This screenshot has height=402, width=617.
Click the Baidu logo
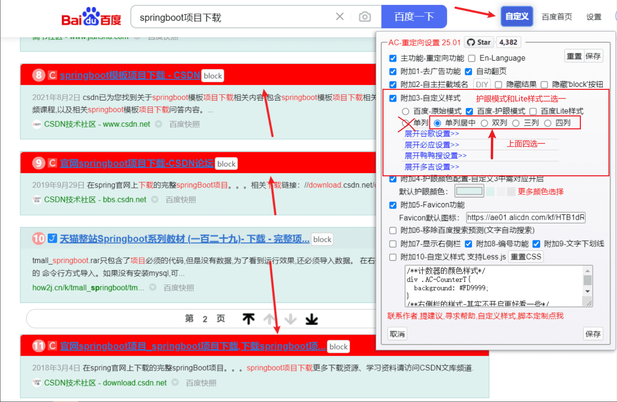click(x=91, y=17)
